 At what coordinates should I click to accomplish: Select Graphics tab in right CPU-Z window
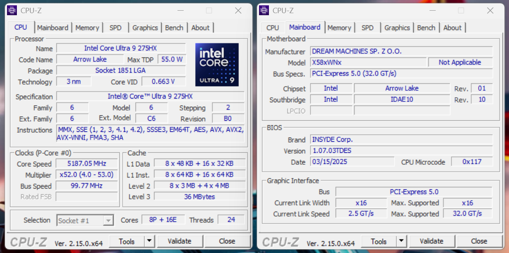click(x=397, y=28)
